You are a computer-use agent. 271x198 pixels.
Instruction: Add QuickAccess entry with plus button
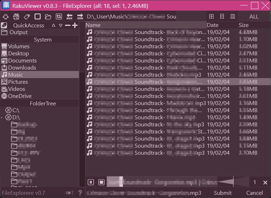[75, 26]
